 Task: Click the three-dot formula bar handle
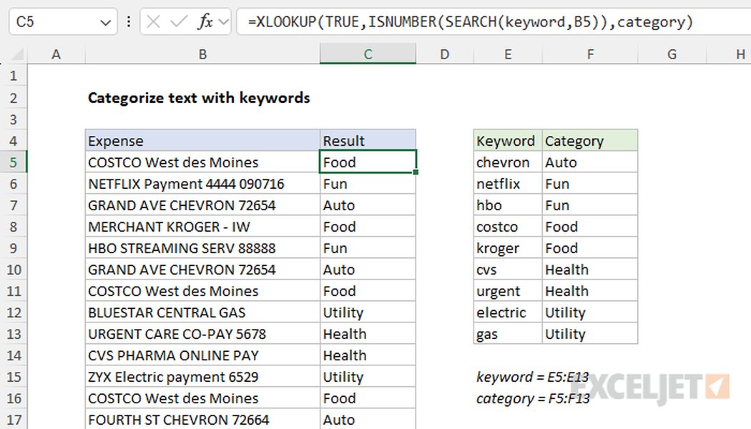tap(128, 21)
